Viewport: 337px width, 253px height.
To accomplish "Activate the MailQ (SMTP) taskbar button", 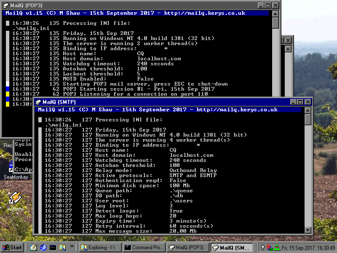I will point(232,248).
